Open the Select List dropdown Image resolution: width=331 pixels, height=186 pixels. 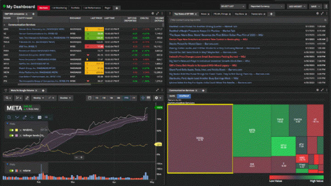[x=233, y=6]
